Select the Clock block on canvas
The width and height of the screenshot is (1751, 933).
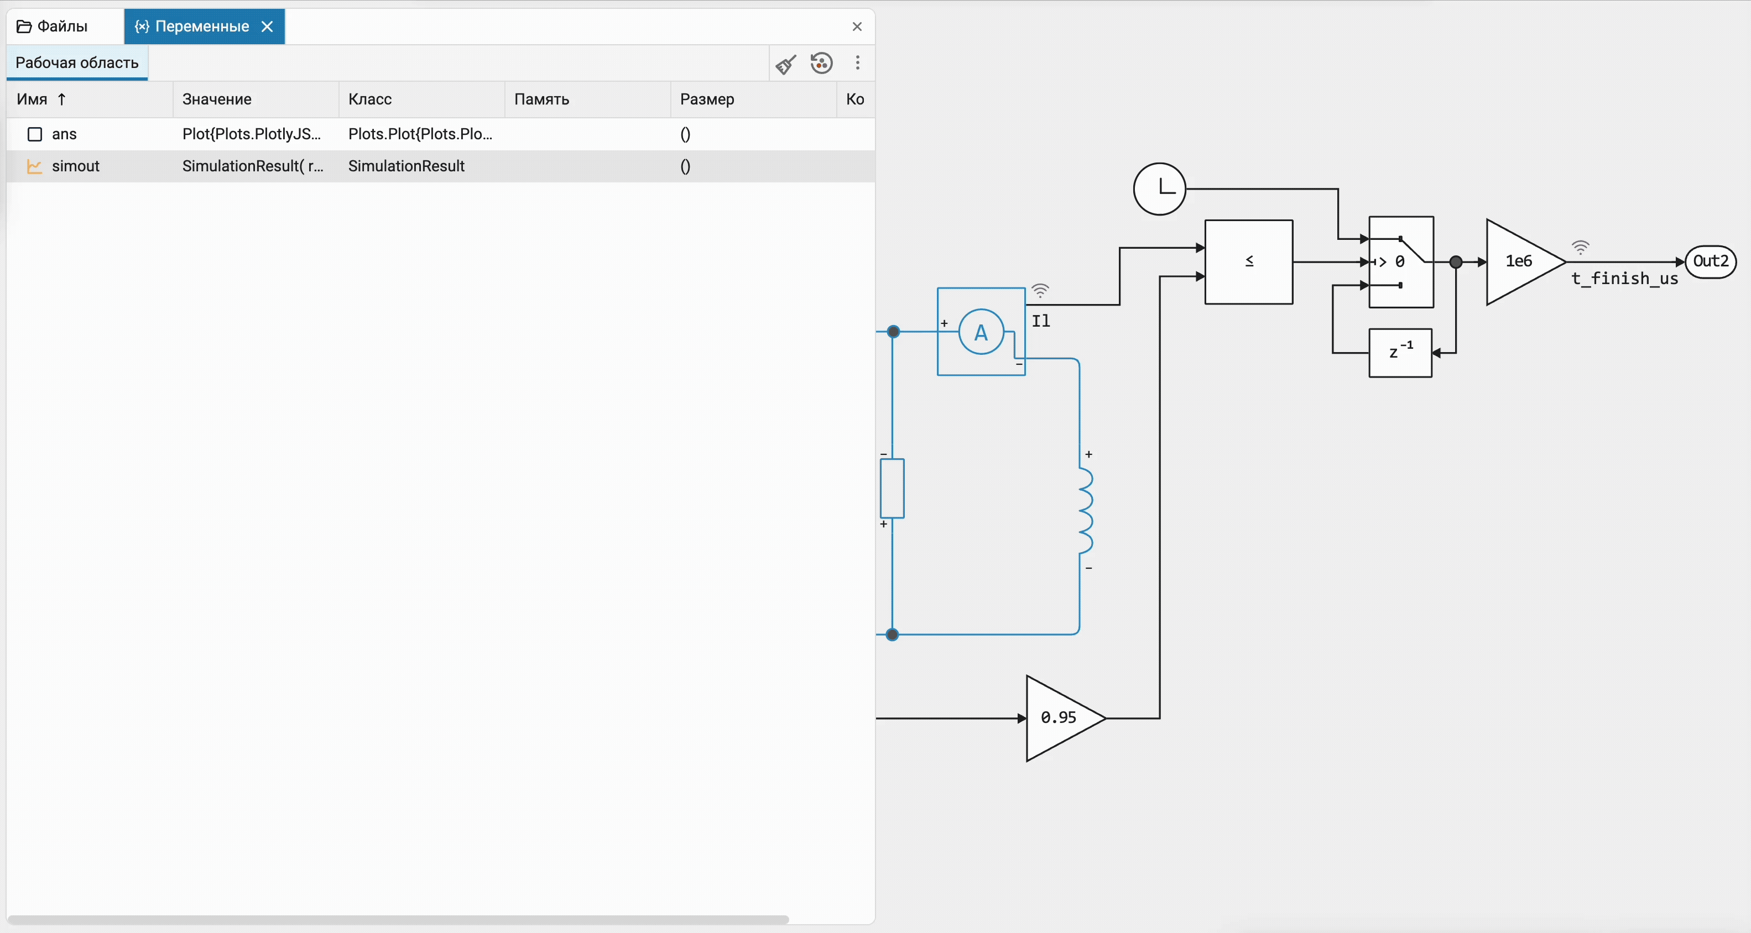(x=1159, y=189)
